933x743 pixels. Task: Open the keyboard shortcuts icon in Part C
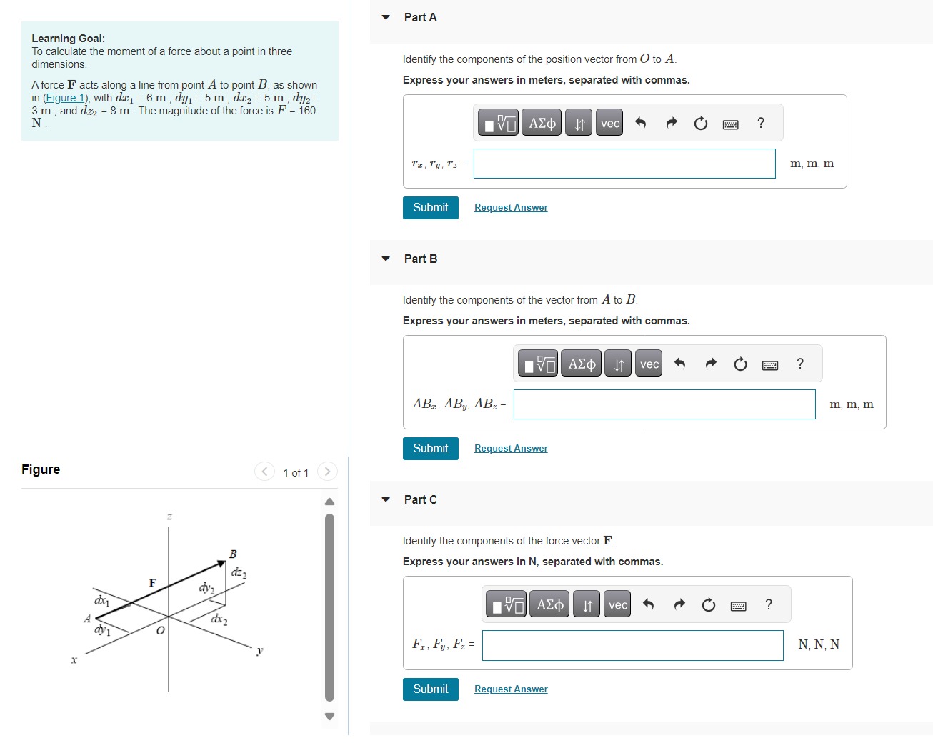[x=739, y=604]
